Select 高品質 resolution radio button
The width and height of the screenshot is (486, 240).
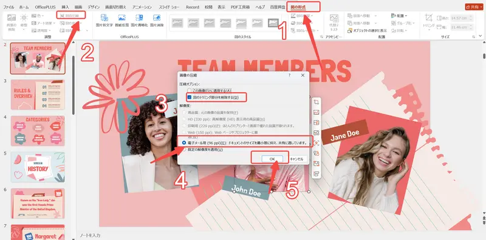pyautogui.click(x=185, y=113)
